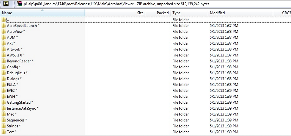Click the EULA folder icon

tap(4, 85)
